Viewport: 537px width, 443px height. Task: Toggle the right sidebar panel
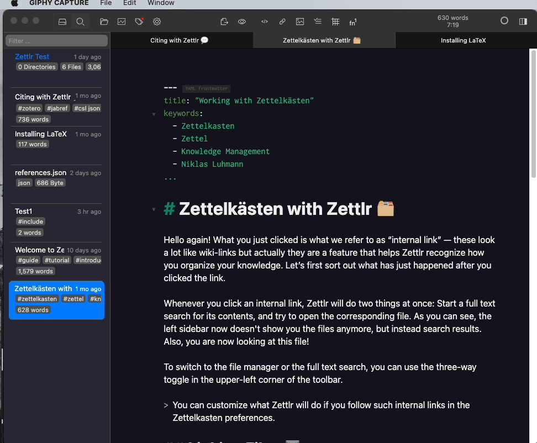[522, 21]
